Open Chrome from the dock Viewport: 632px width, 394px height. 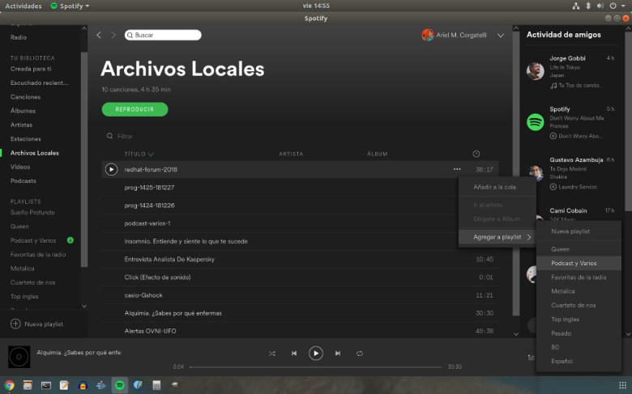9,385
